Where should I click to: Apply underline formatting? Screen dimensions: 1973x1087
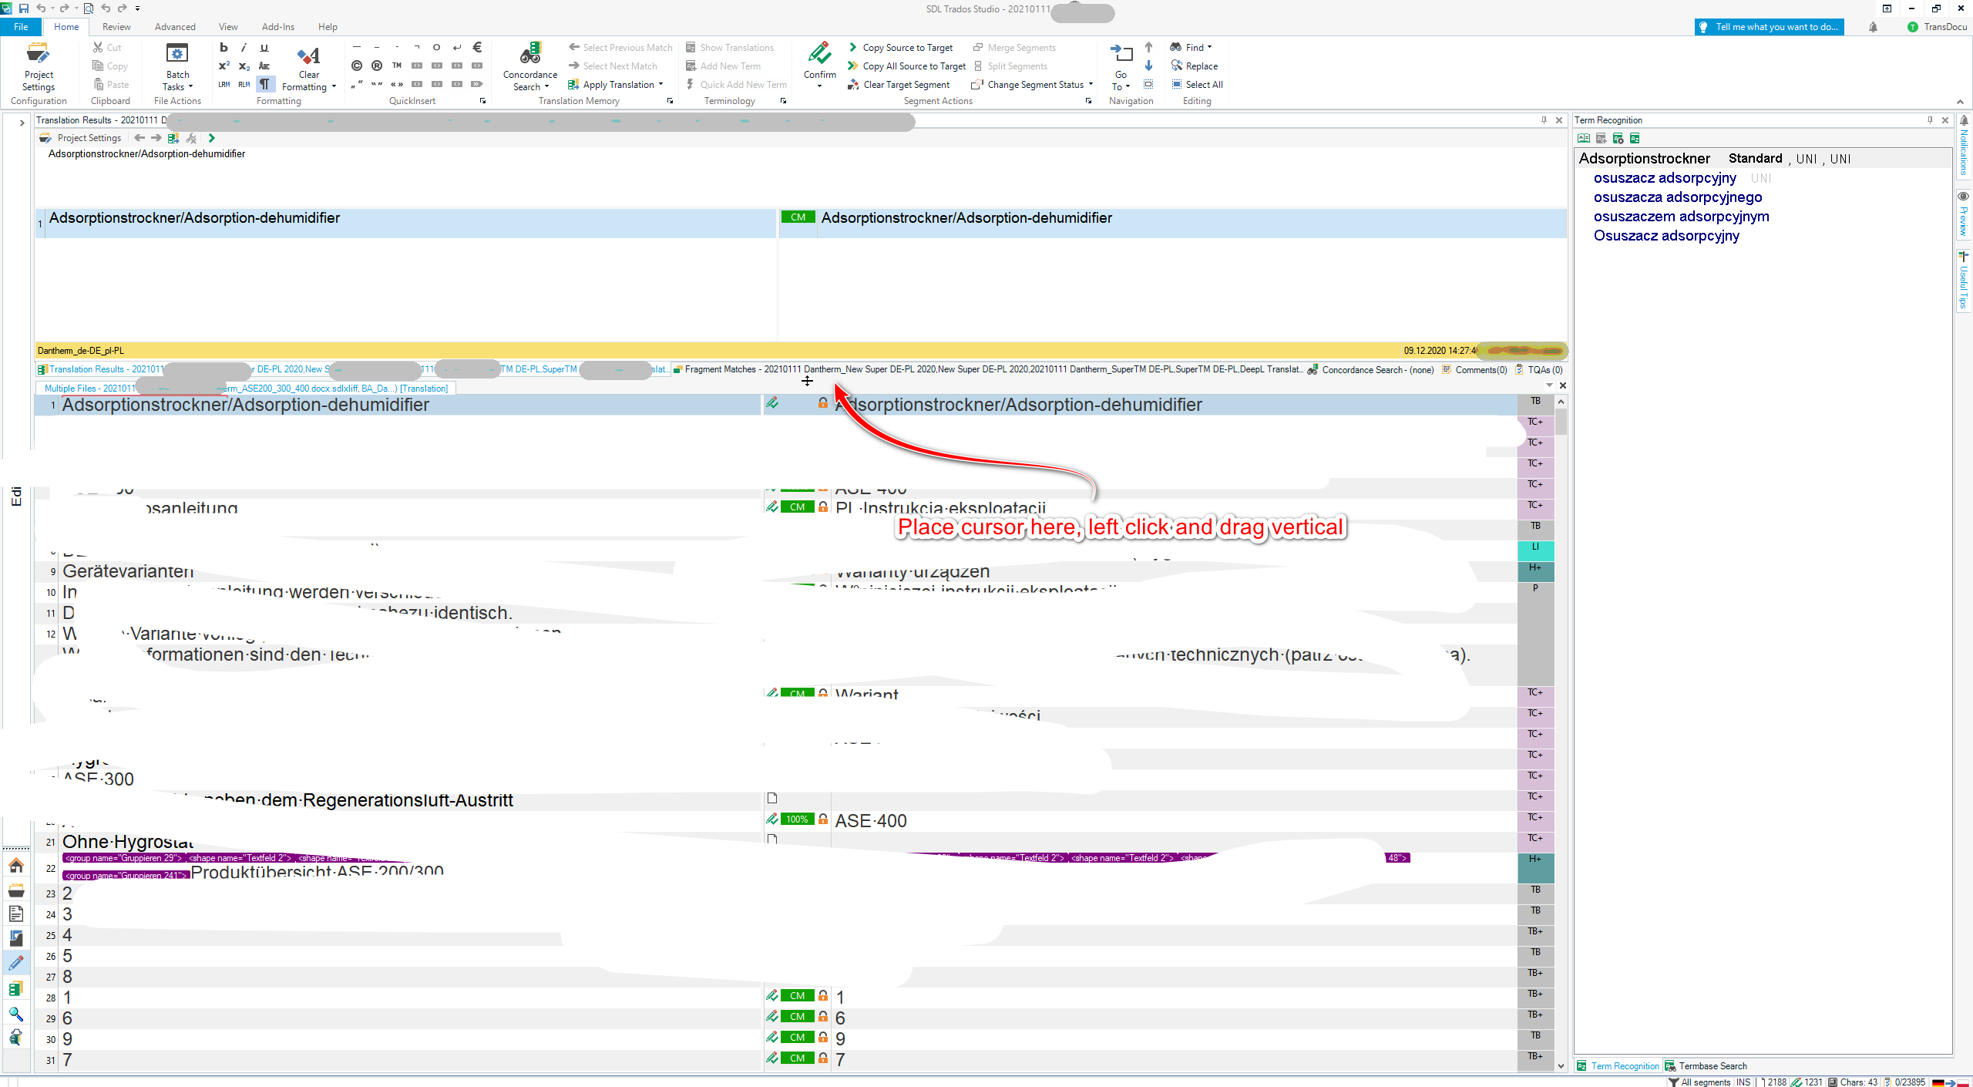click(x=264, y=48)
